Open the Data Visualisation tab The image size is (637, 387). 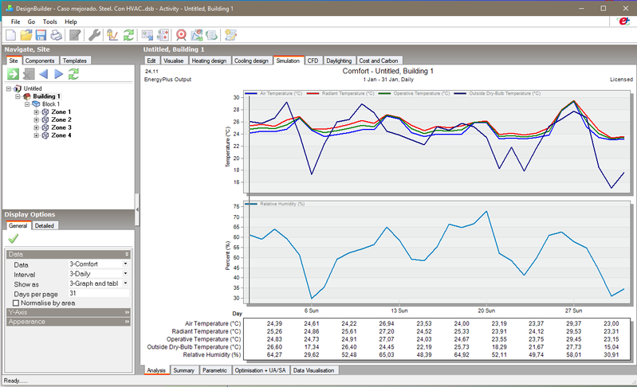coord(313,370)
